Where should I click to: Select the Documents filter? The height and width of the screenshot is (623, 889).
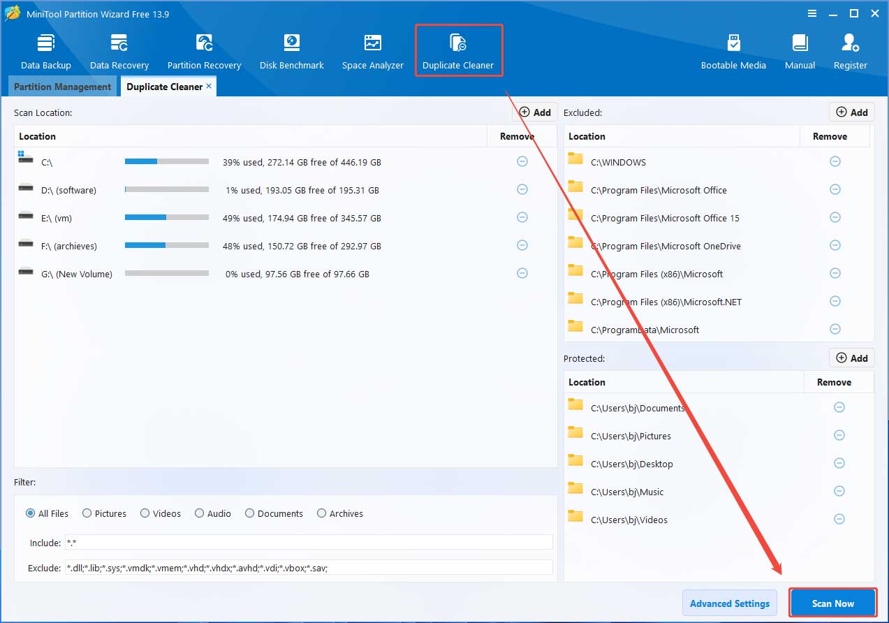[x=274, y=513]
